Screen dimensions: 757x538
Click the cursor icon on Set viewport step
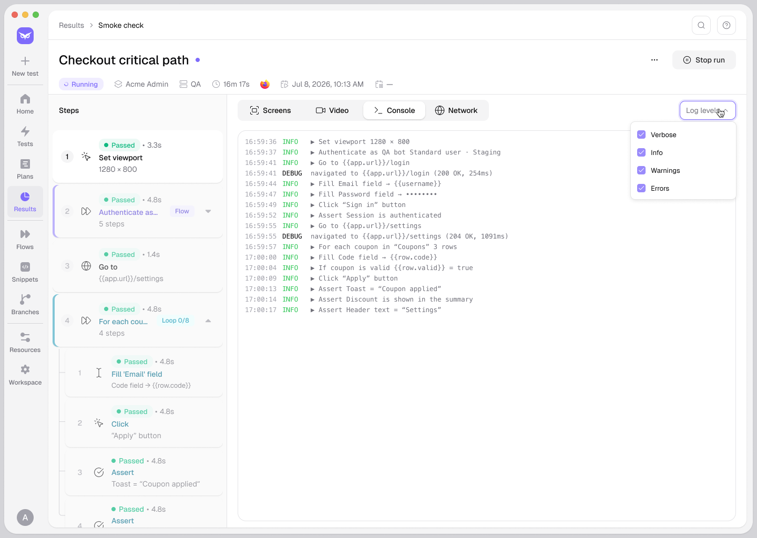(x=86, y=157)
